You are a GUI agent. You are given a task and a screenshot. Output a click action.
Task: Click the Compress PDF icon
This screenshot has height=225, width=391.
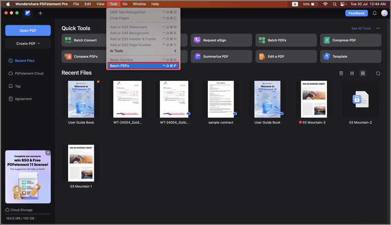pyautogui.click(x=326, y=40)
